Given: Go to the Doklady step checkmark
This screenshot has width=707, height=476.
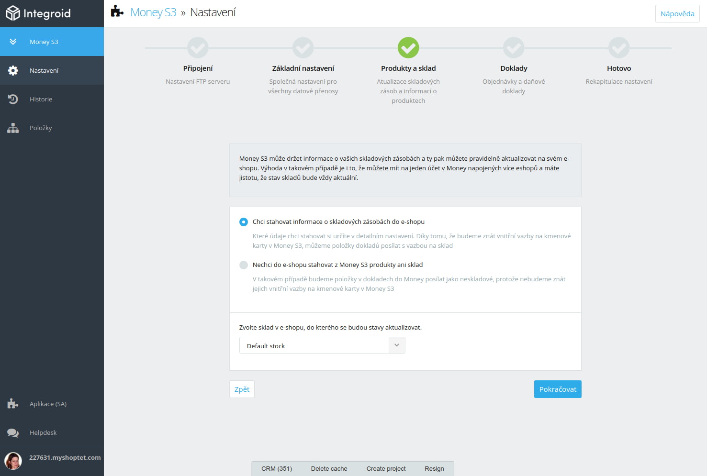Looking at the screenshot, I should [x=514, y=48].
